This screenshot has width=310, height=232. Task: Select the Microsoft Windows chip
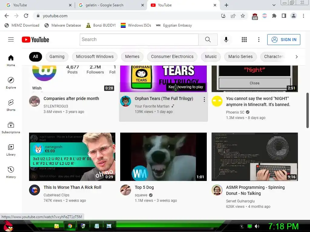pos(95,56)
